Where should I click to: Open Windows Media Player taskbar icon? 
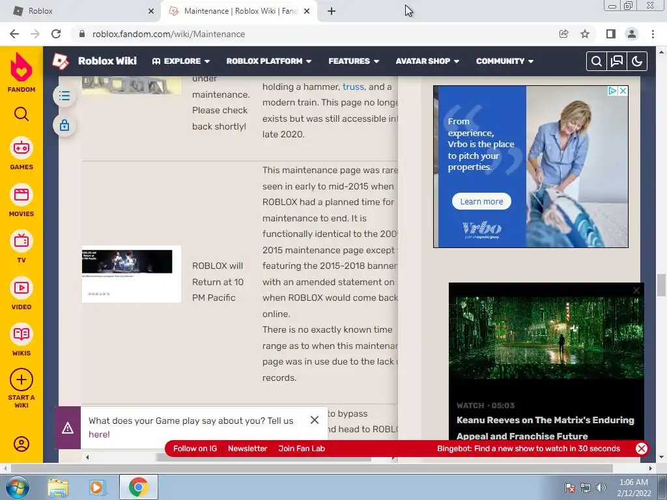tap(96, 487)
